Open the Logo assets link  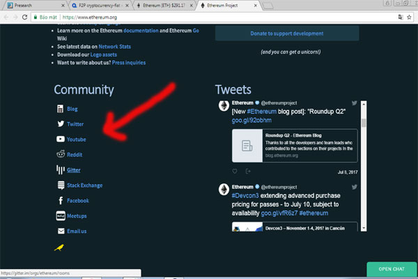(103, 54)
